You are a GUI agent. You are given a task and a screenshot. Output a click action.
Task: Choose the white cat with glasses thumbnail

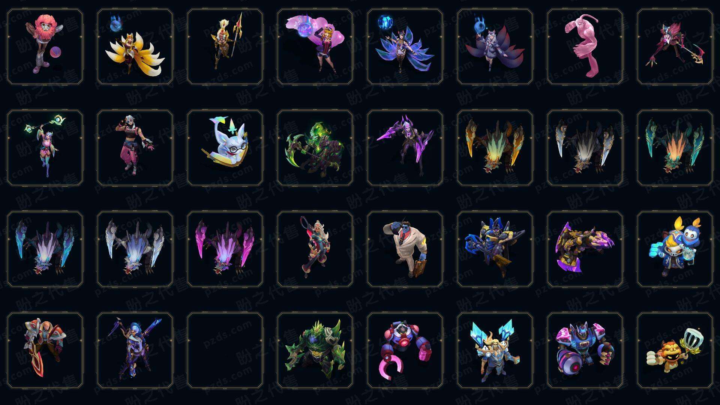(x=225, y=148)
